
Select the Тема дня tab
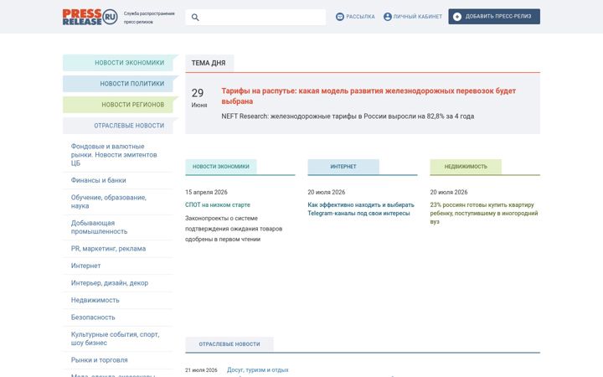pyautogui.click(x=209, y=63)
